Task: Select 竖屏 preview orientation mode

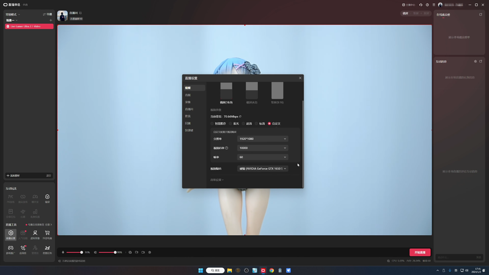Action: click(x=416, y=13)
